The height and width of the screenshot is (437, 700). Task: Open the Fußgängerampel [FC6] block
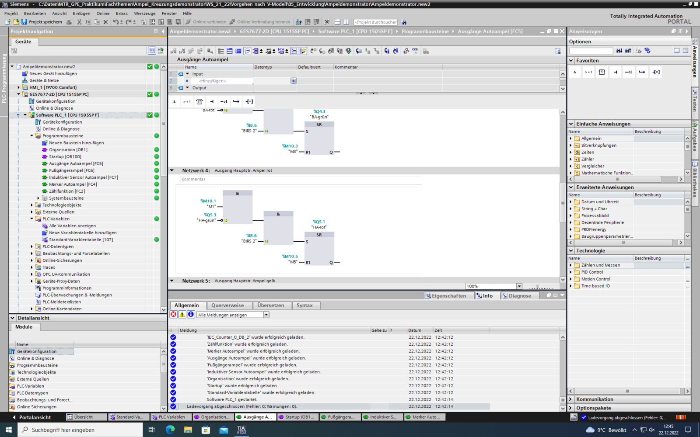point(71,170)
